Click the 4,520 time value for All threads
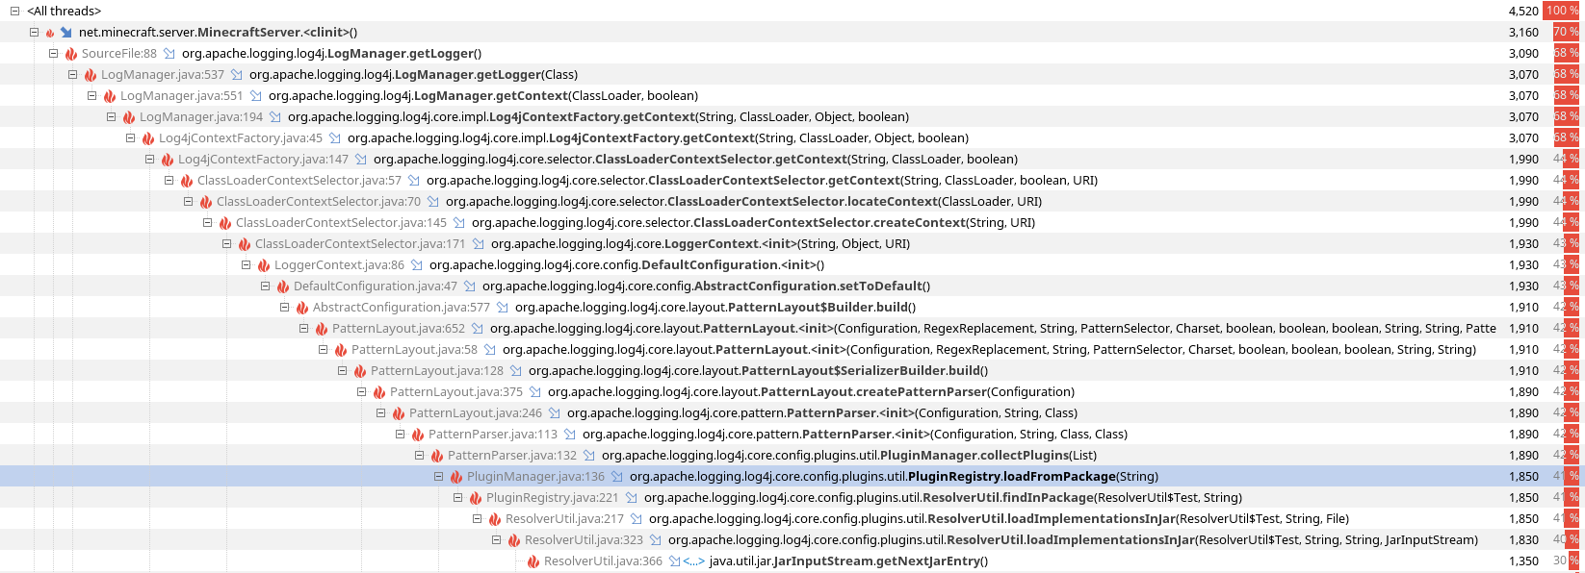This screenshot has height=573, width=1585. pyautogui.click(x=1523, y=12)
